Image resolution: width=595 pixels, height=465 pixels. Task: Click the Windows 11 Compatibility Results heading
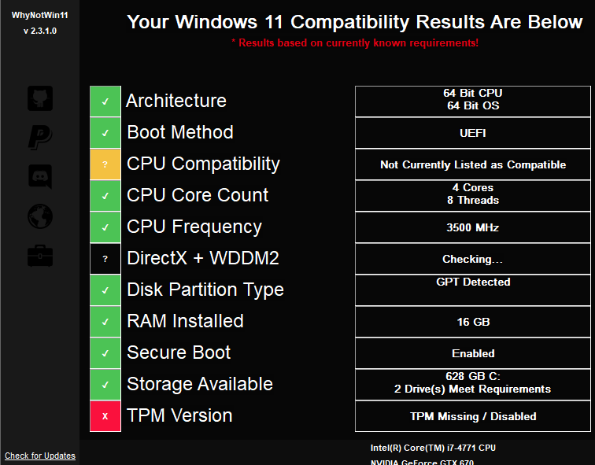point(355,21)
